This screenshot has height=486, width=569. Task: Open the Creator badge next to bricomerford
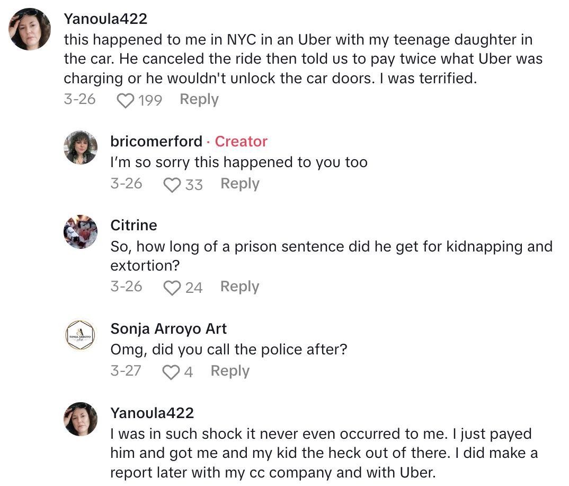241,142
